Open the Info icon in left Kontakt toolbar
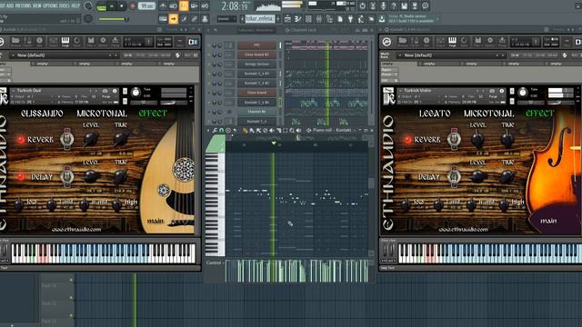Viewport: 582px width, 327px height. 39,42
